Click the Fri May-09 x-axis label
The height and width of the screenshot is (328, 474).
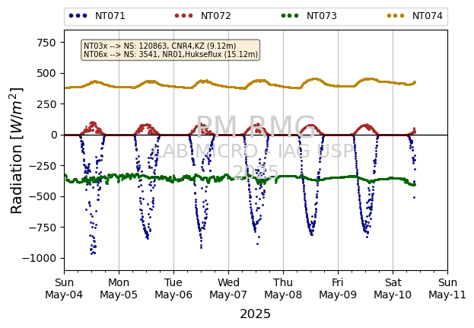pos(338,288)
